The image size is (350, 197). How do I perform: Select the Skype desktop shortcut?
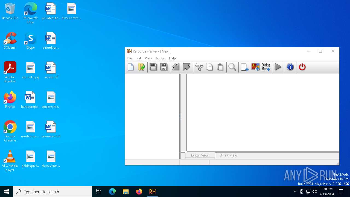coord(30,41)
